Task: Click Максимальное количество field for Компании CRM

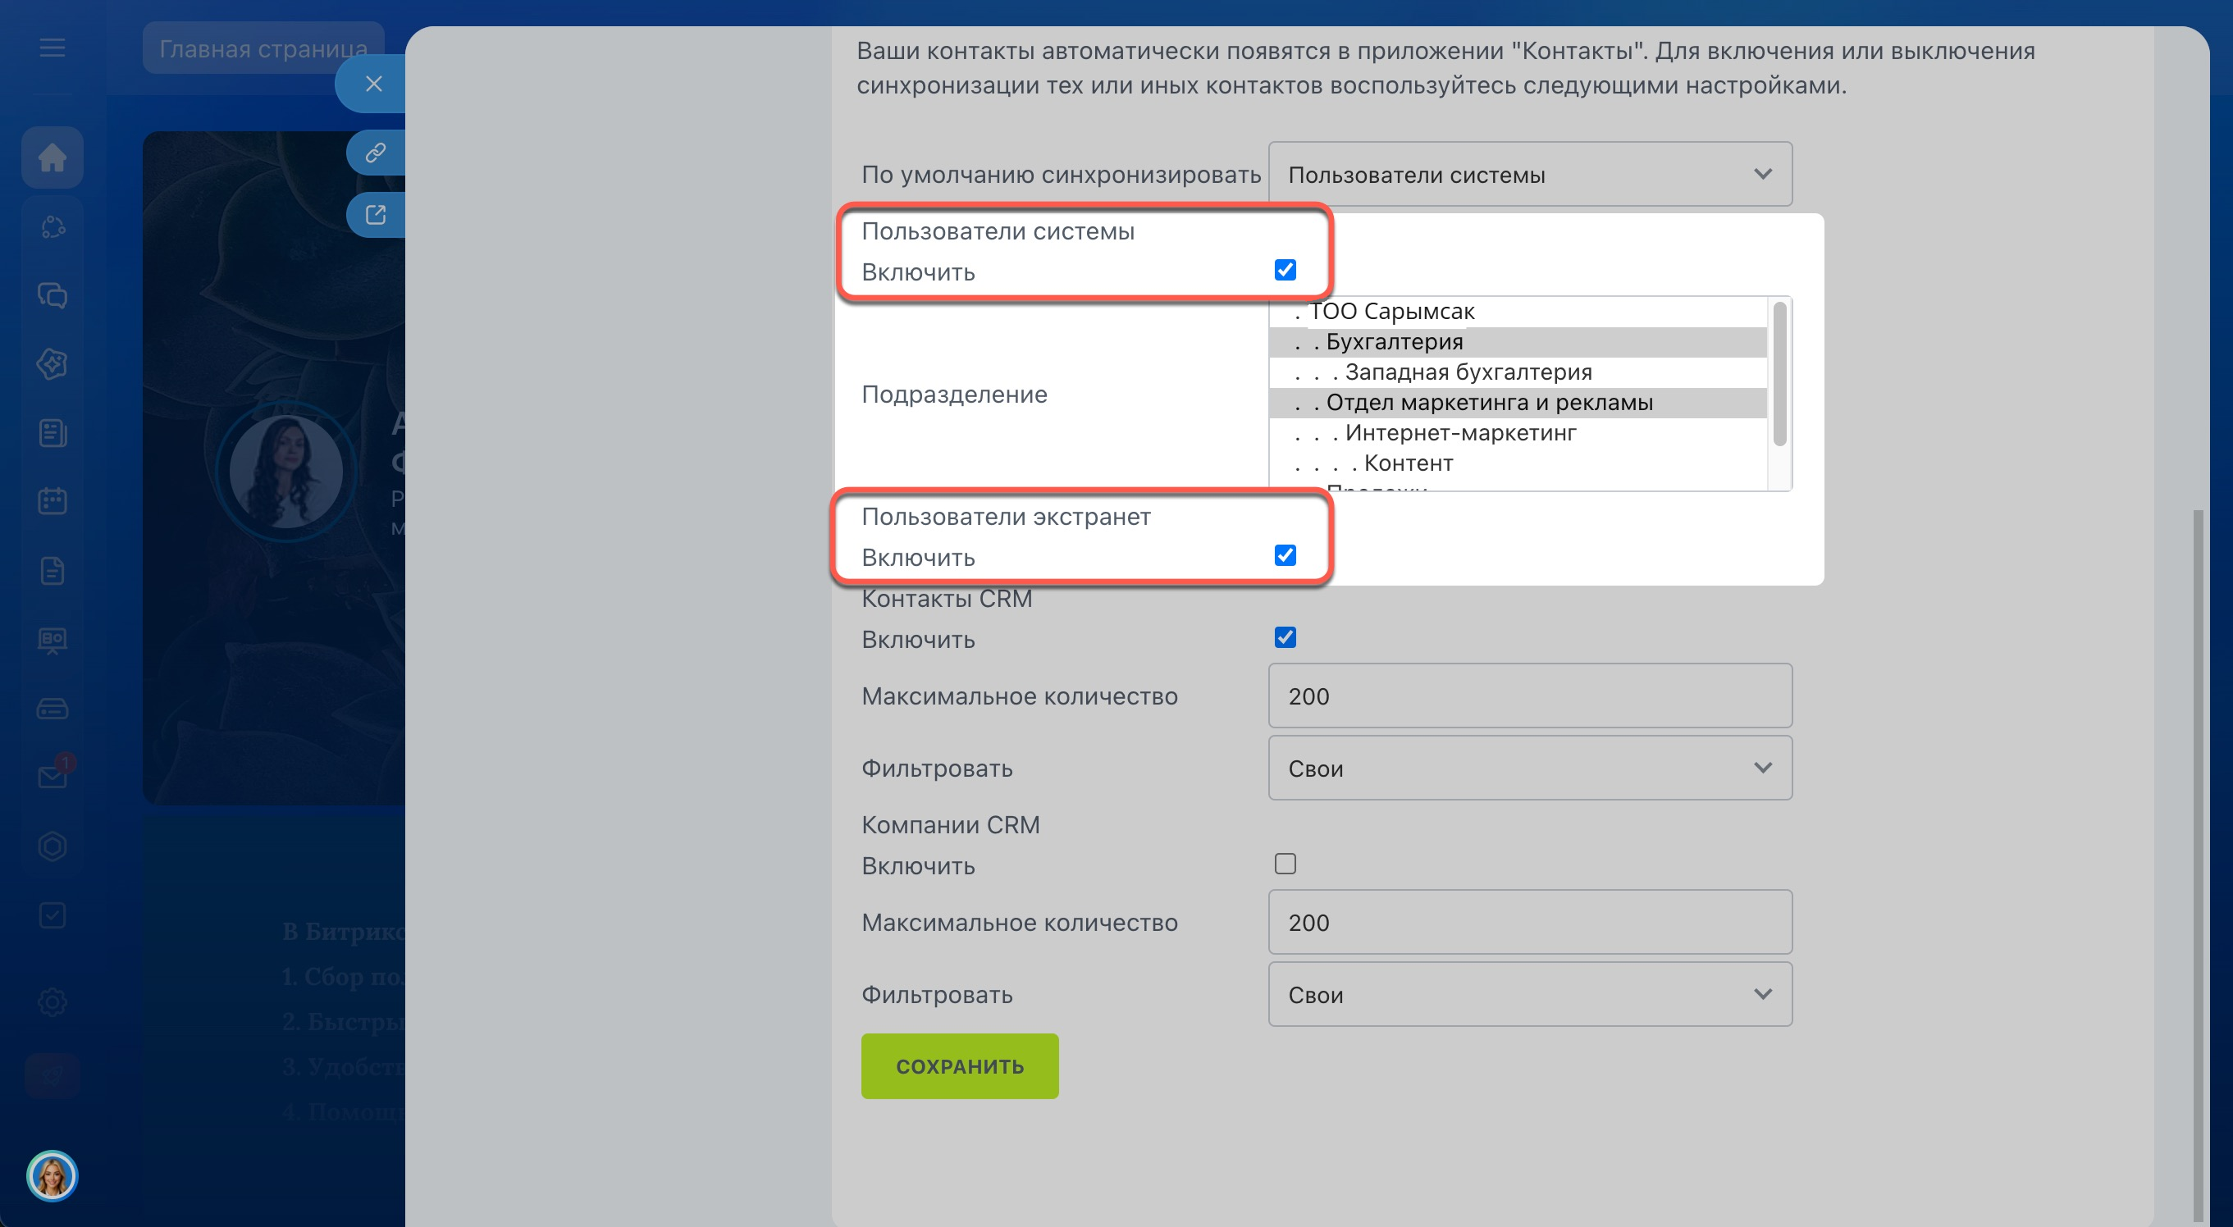Action: (x=1530, y=922)
